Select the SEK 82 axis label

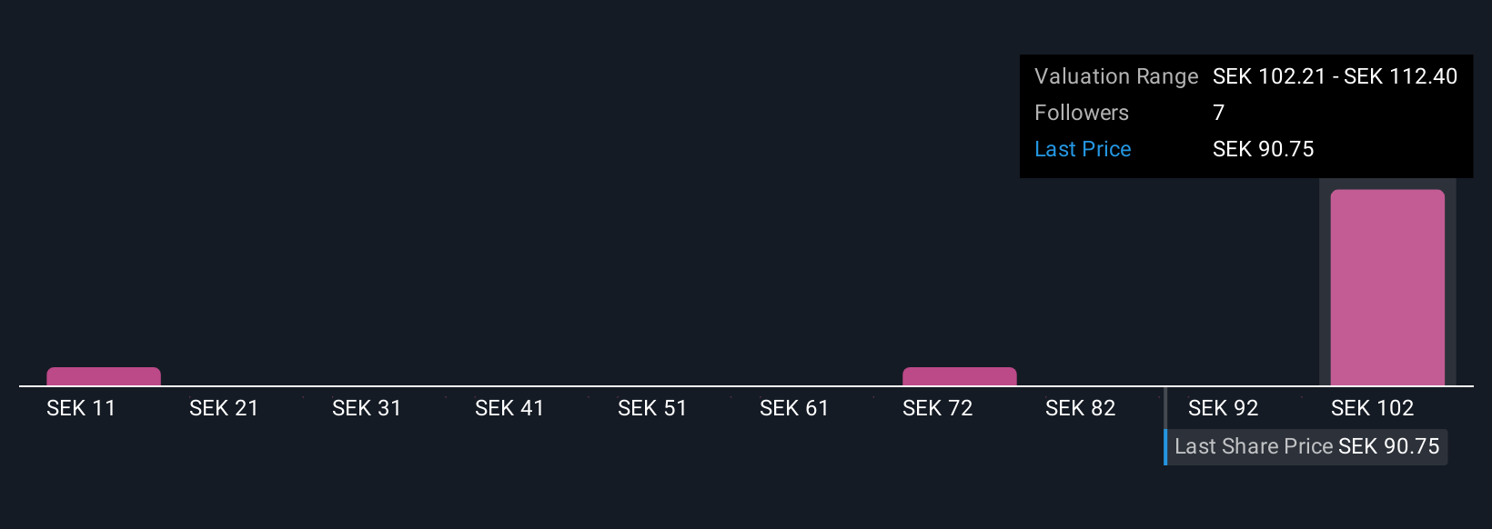1080,408
